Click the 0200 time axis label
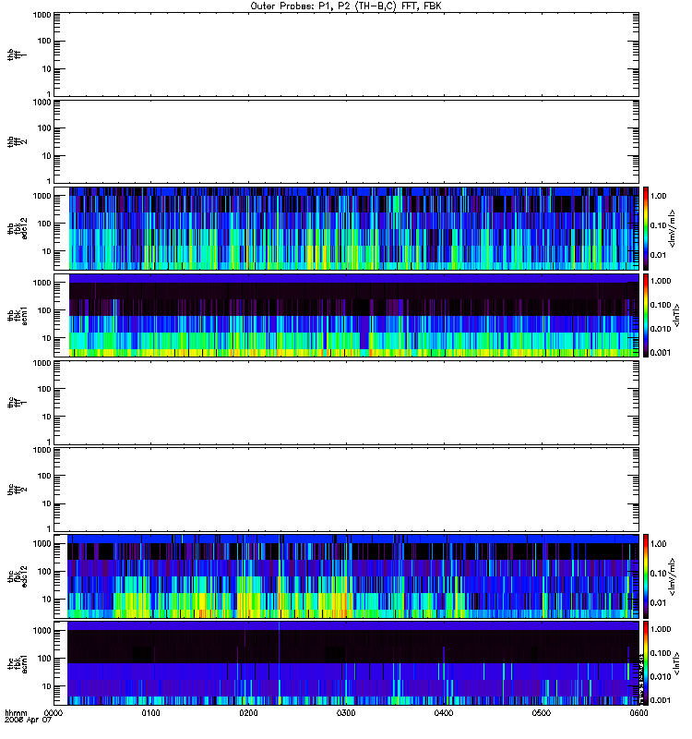The image size is (692, 739). [248, 713]
